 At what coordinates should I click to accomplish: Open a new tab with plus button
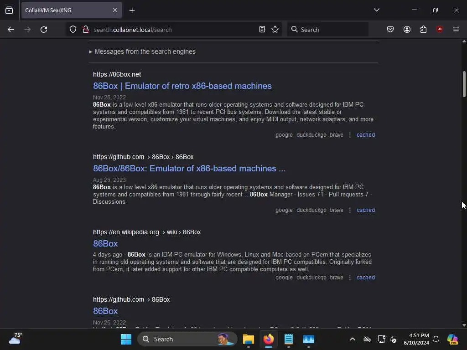(x=132, y=10)
